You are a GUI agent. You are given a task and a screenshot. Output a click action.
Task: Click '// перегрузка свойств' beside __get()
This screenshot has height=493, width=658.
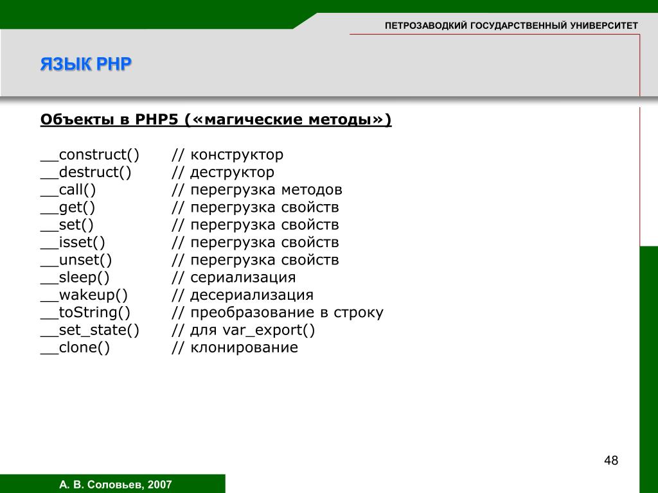click(255, 207)
